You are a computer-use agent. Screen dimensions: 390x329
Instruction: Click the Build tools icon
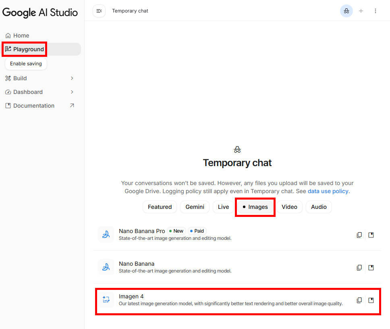(x=8, y=78)
